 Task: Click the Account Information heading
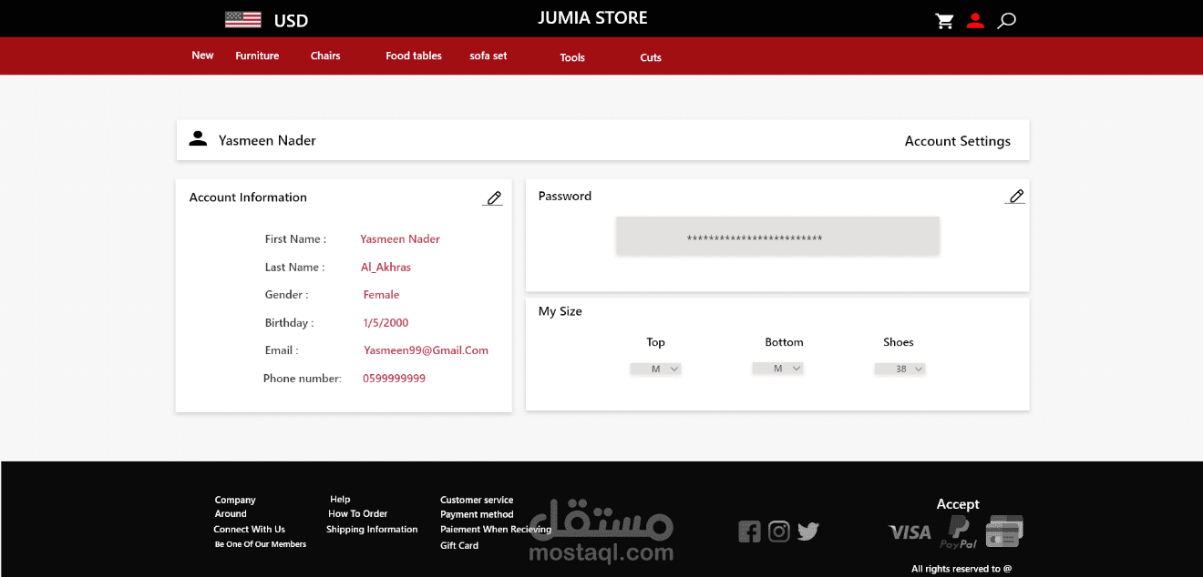248,197
